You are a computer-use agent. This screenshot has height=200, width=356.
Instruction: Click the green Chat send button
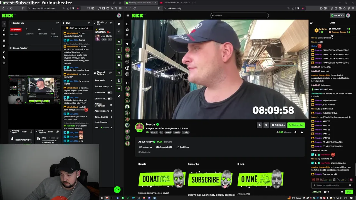(x=349, y=192)
